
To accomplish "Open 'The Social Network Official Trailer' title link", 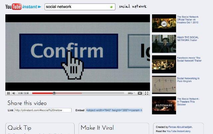I will point(188,20).
